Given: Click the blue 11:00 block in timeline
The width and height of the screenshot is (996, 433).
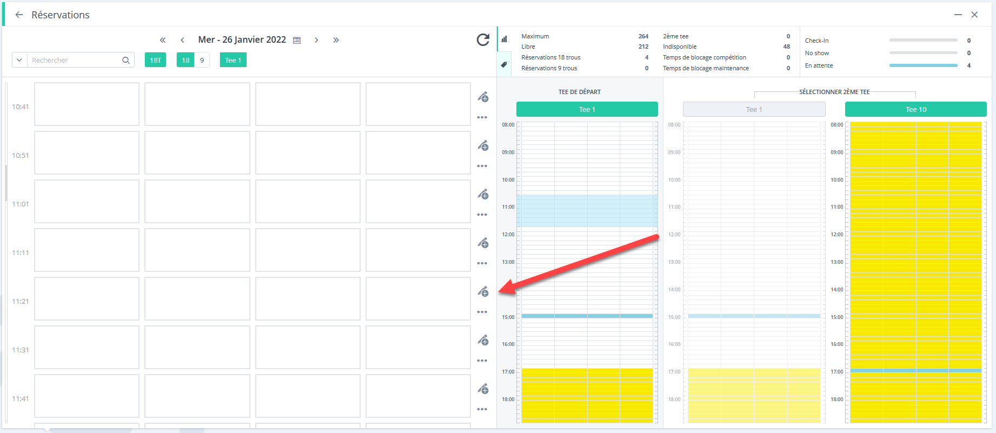Looking at the screenshot, I should tap(587, 211).
